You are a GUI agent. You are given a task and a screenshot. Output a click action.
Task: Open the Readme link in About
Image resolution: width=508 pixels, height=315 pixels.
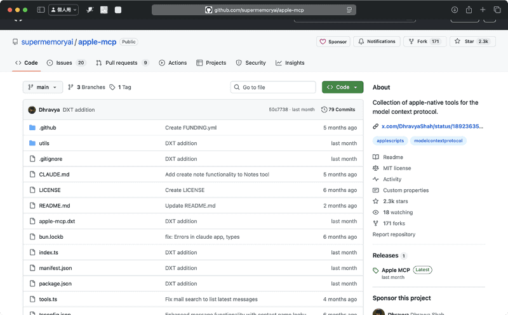pos(393,157)
